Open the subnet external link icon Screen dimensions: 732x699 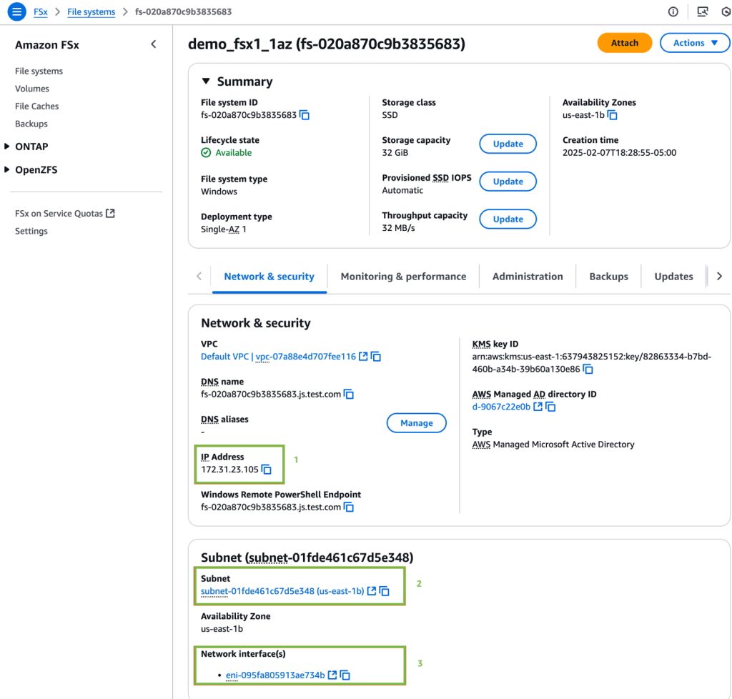coord(372,591)
